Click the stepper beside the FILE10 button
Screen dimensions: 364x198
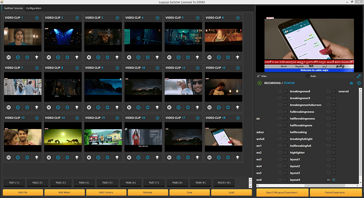(x=250, y=183)
